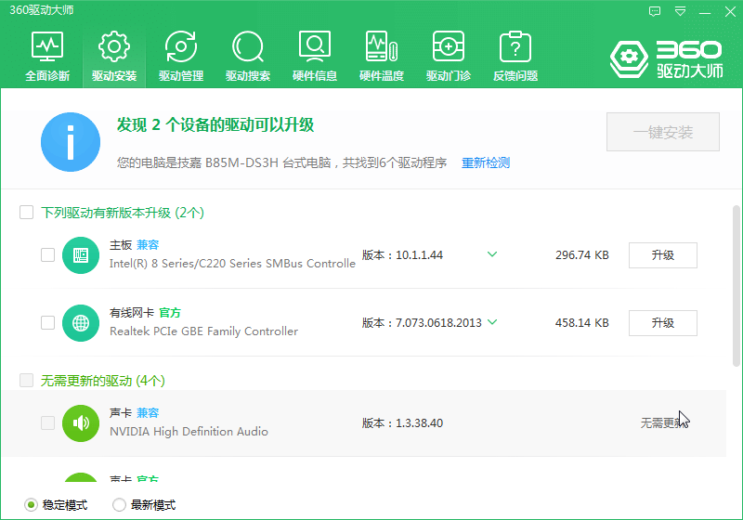743x520 pixels.
Task: Open 反馈问题 feedback icon
Action: 515,56
